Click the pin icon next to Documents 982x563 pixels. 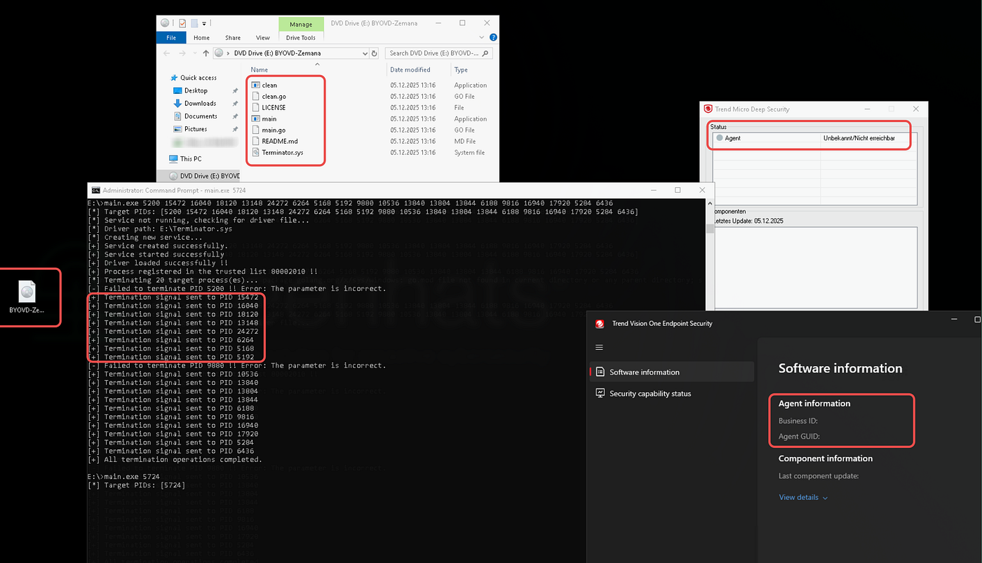click(235, 116)
